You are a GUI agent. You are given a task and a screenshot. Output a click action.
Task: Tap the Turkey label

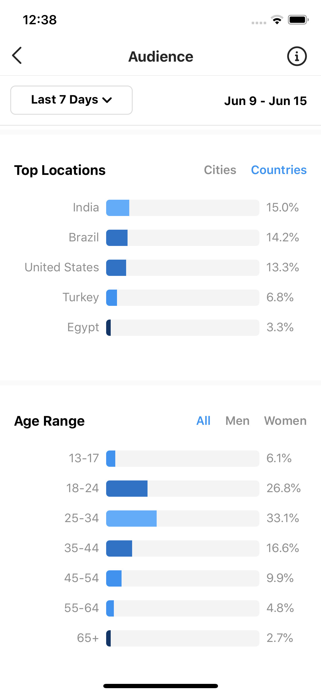(x=81, y=298)
